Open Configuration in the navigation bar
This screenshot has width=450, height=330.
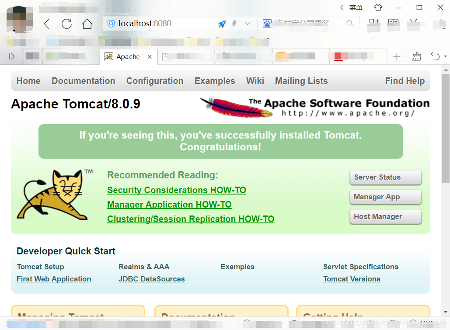pyautogui.click(x=155, y=81)
